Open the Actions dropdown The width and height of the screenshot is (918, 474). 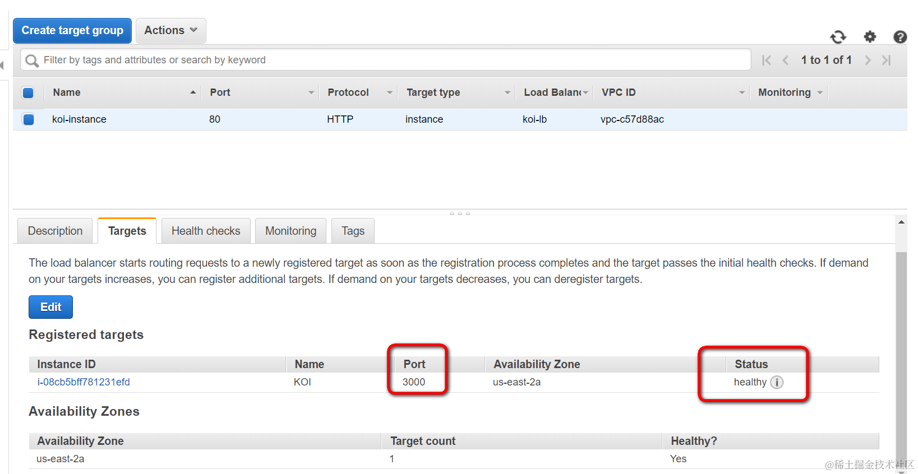point(171,30)
